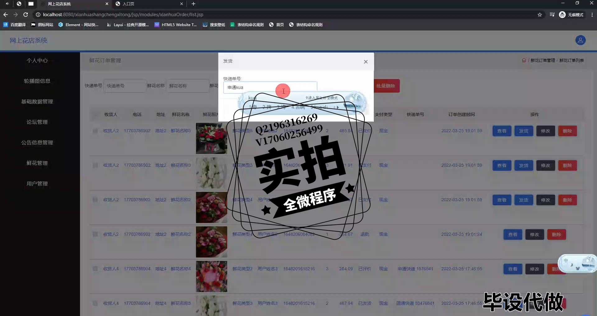
Task: Check the row for 鲜花名称5
Action: coord(95,131)
